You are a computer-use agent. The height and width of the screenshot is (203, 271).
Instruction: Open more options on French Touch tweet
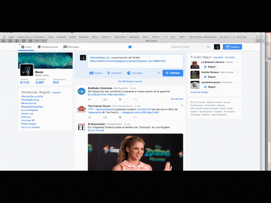tap(135, 117)
